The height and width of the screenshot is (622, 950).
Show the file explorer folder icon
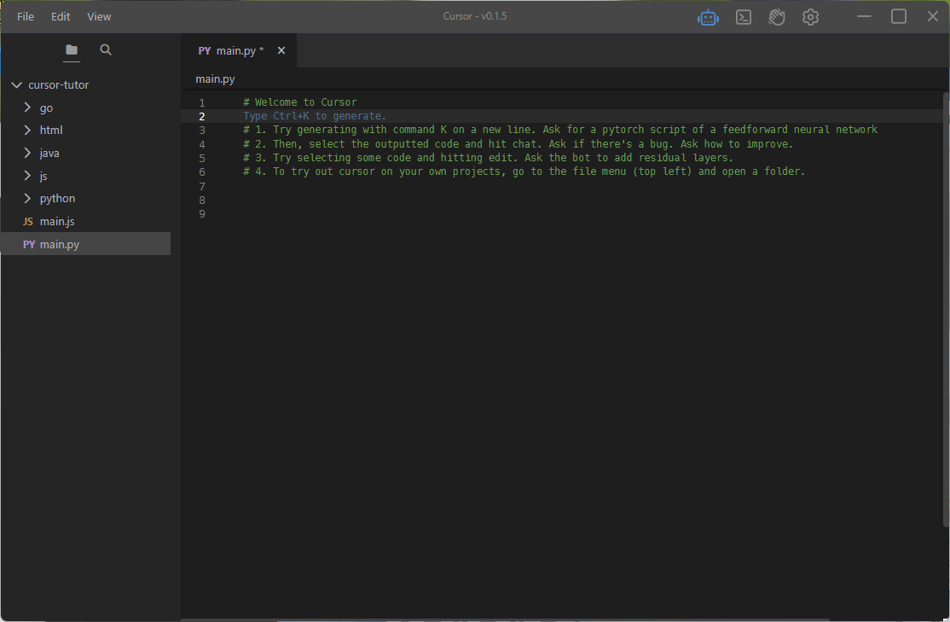72,50
